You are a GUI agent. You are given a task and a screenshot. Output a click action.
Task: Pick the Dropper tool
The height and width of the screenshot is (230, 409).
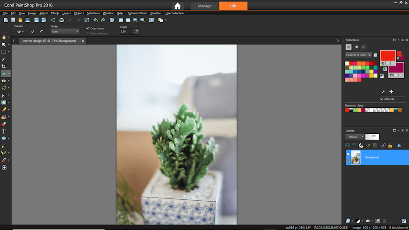coord(4,59)
